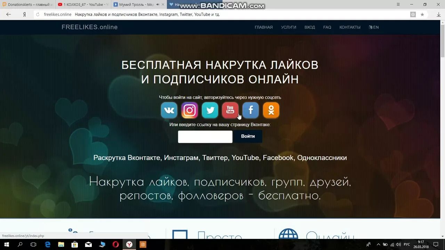Open the clock showing 9:17
The height and width of the screenshot is (250, 445).
[421, 244]
